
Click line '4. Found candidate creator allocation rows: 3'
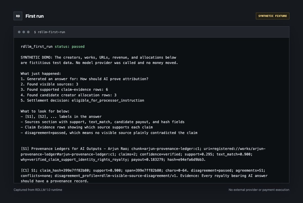coord(69,95)
